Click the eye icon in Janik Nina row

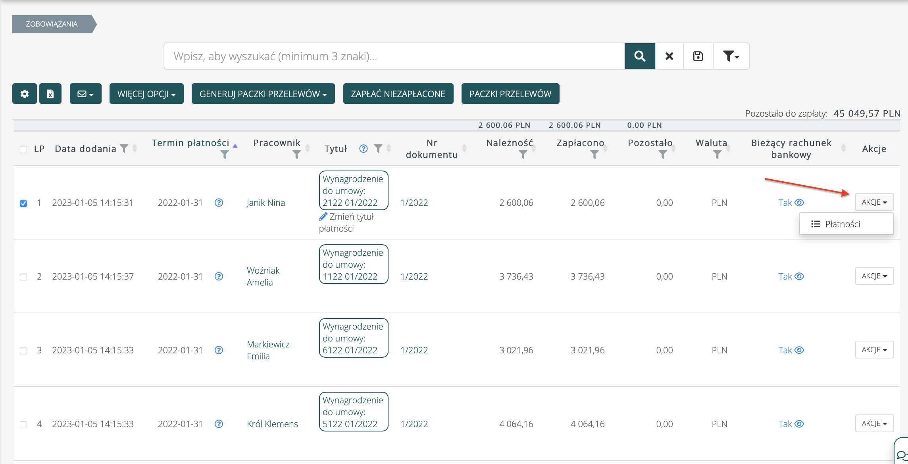click(800, 203)
